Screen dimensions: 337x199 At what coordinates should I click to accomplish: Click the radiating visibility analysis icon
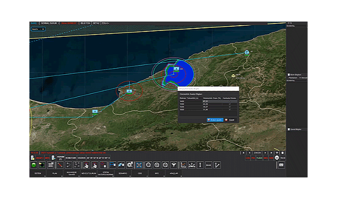tap(191, 165)
